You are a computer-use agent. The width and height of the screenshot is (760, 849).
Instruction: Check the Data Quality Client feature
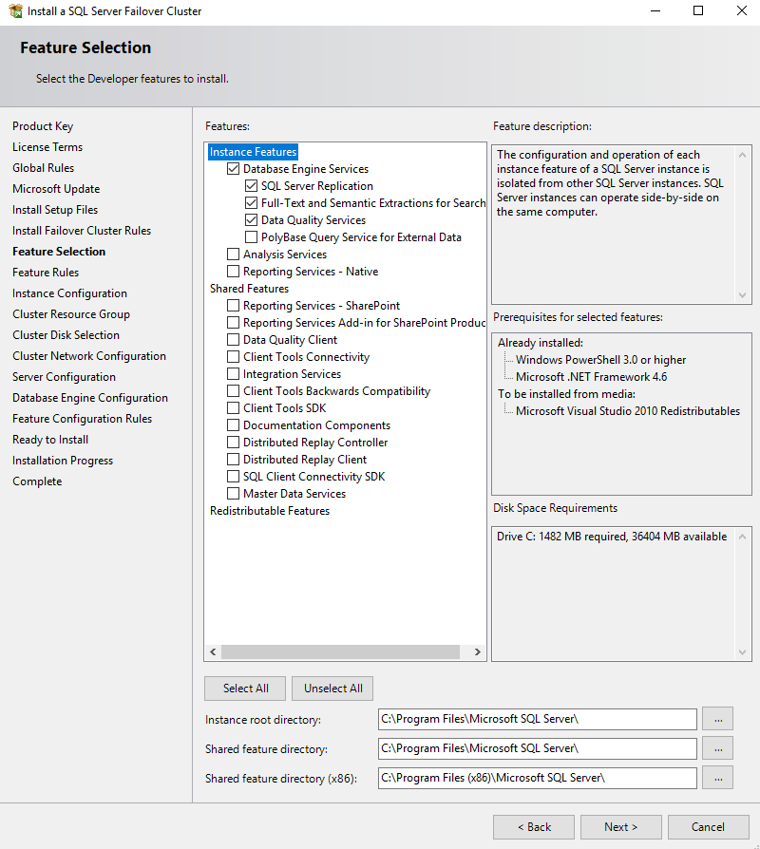coord(233,339)
